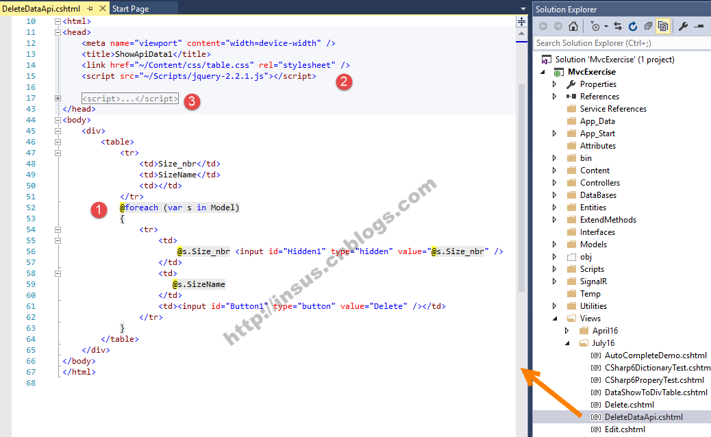Expand the App_Start folder arrow
Screen dimensions: 711x437
tap(554, 134)
